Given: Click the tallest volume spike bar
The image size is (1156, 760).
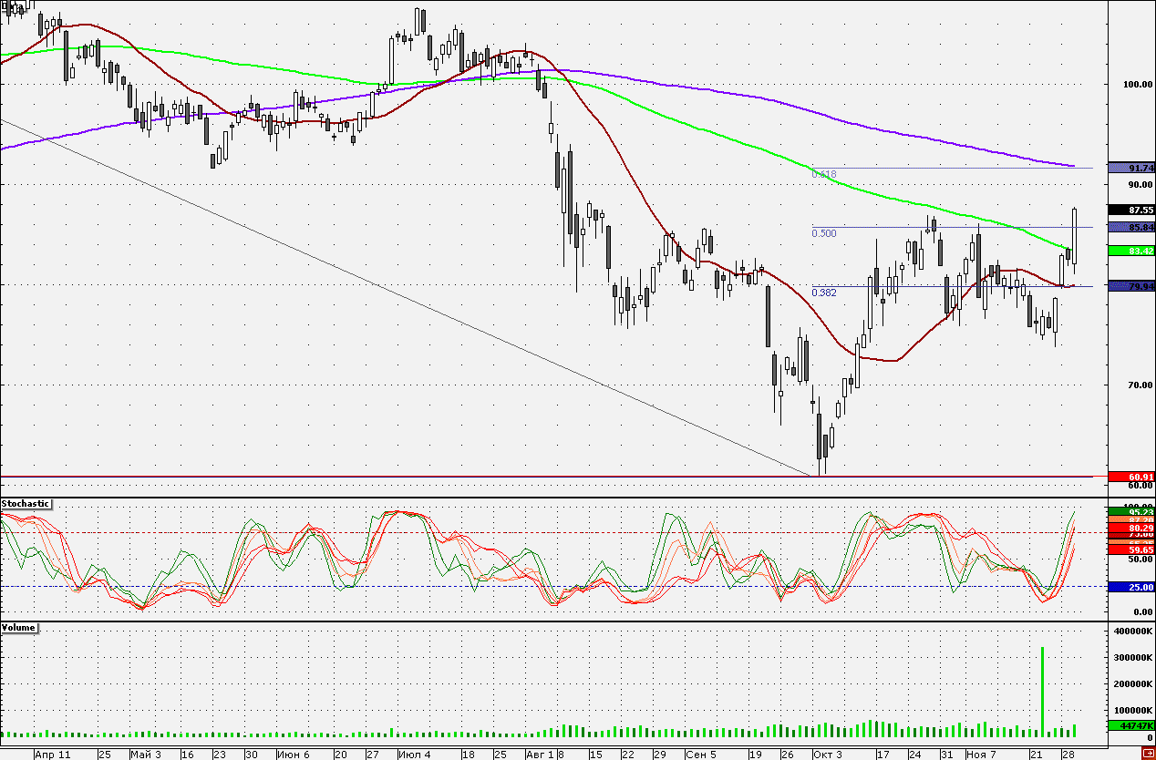Looking at the screenshot, I should tap(1042, 691).
